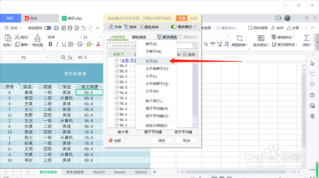Apply Italic formatting
The width and height of the screenshot is (319, 178).
(x=57, y=44)
